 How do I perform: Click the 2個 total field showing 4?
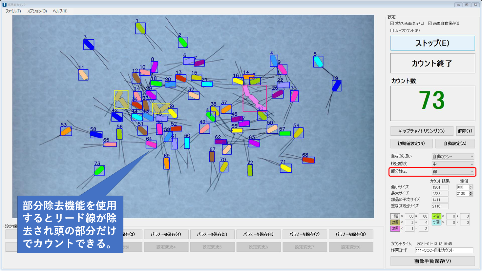(x=423, y=223)
